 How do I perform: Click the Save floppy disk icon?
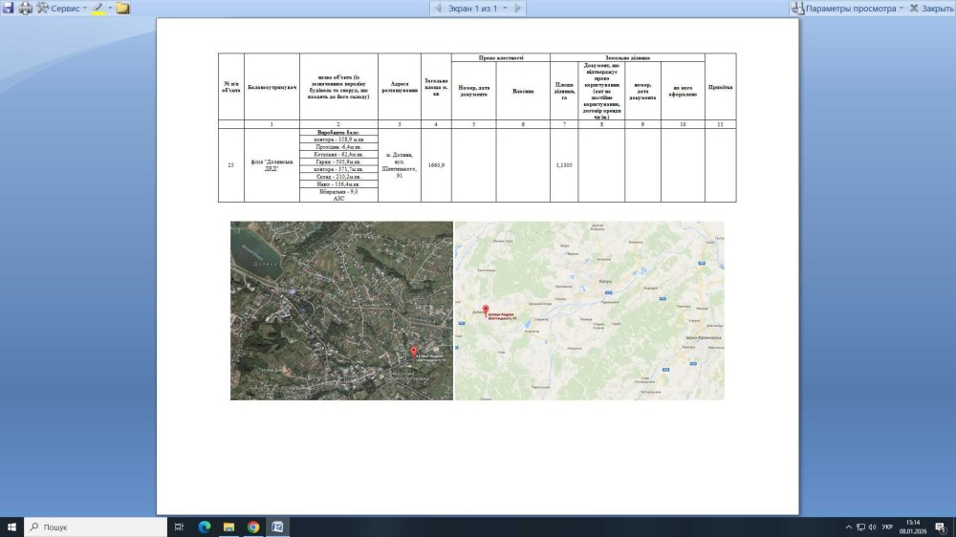(8, 8)
